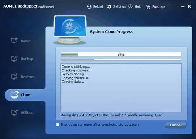Enable shut down computer after completing checkbox
Viewport: 196px width, 139px height.
[57, 124]
